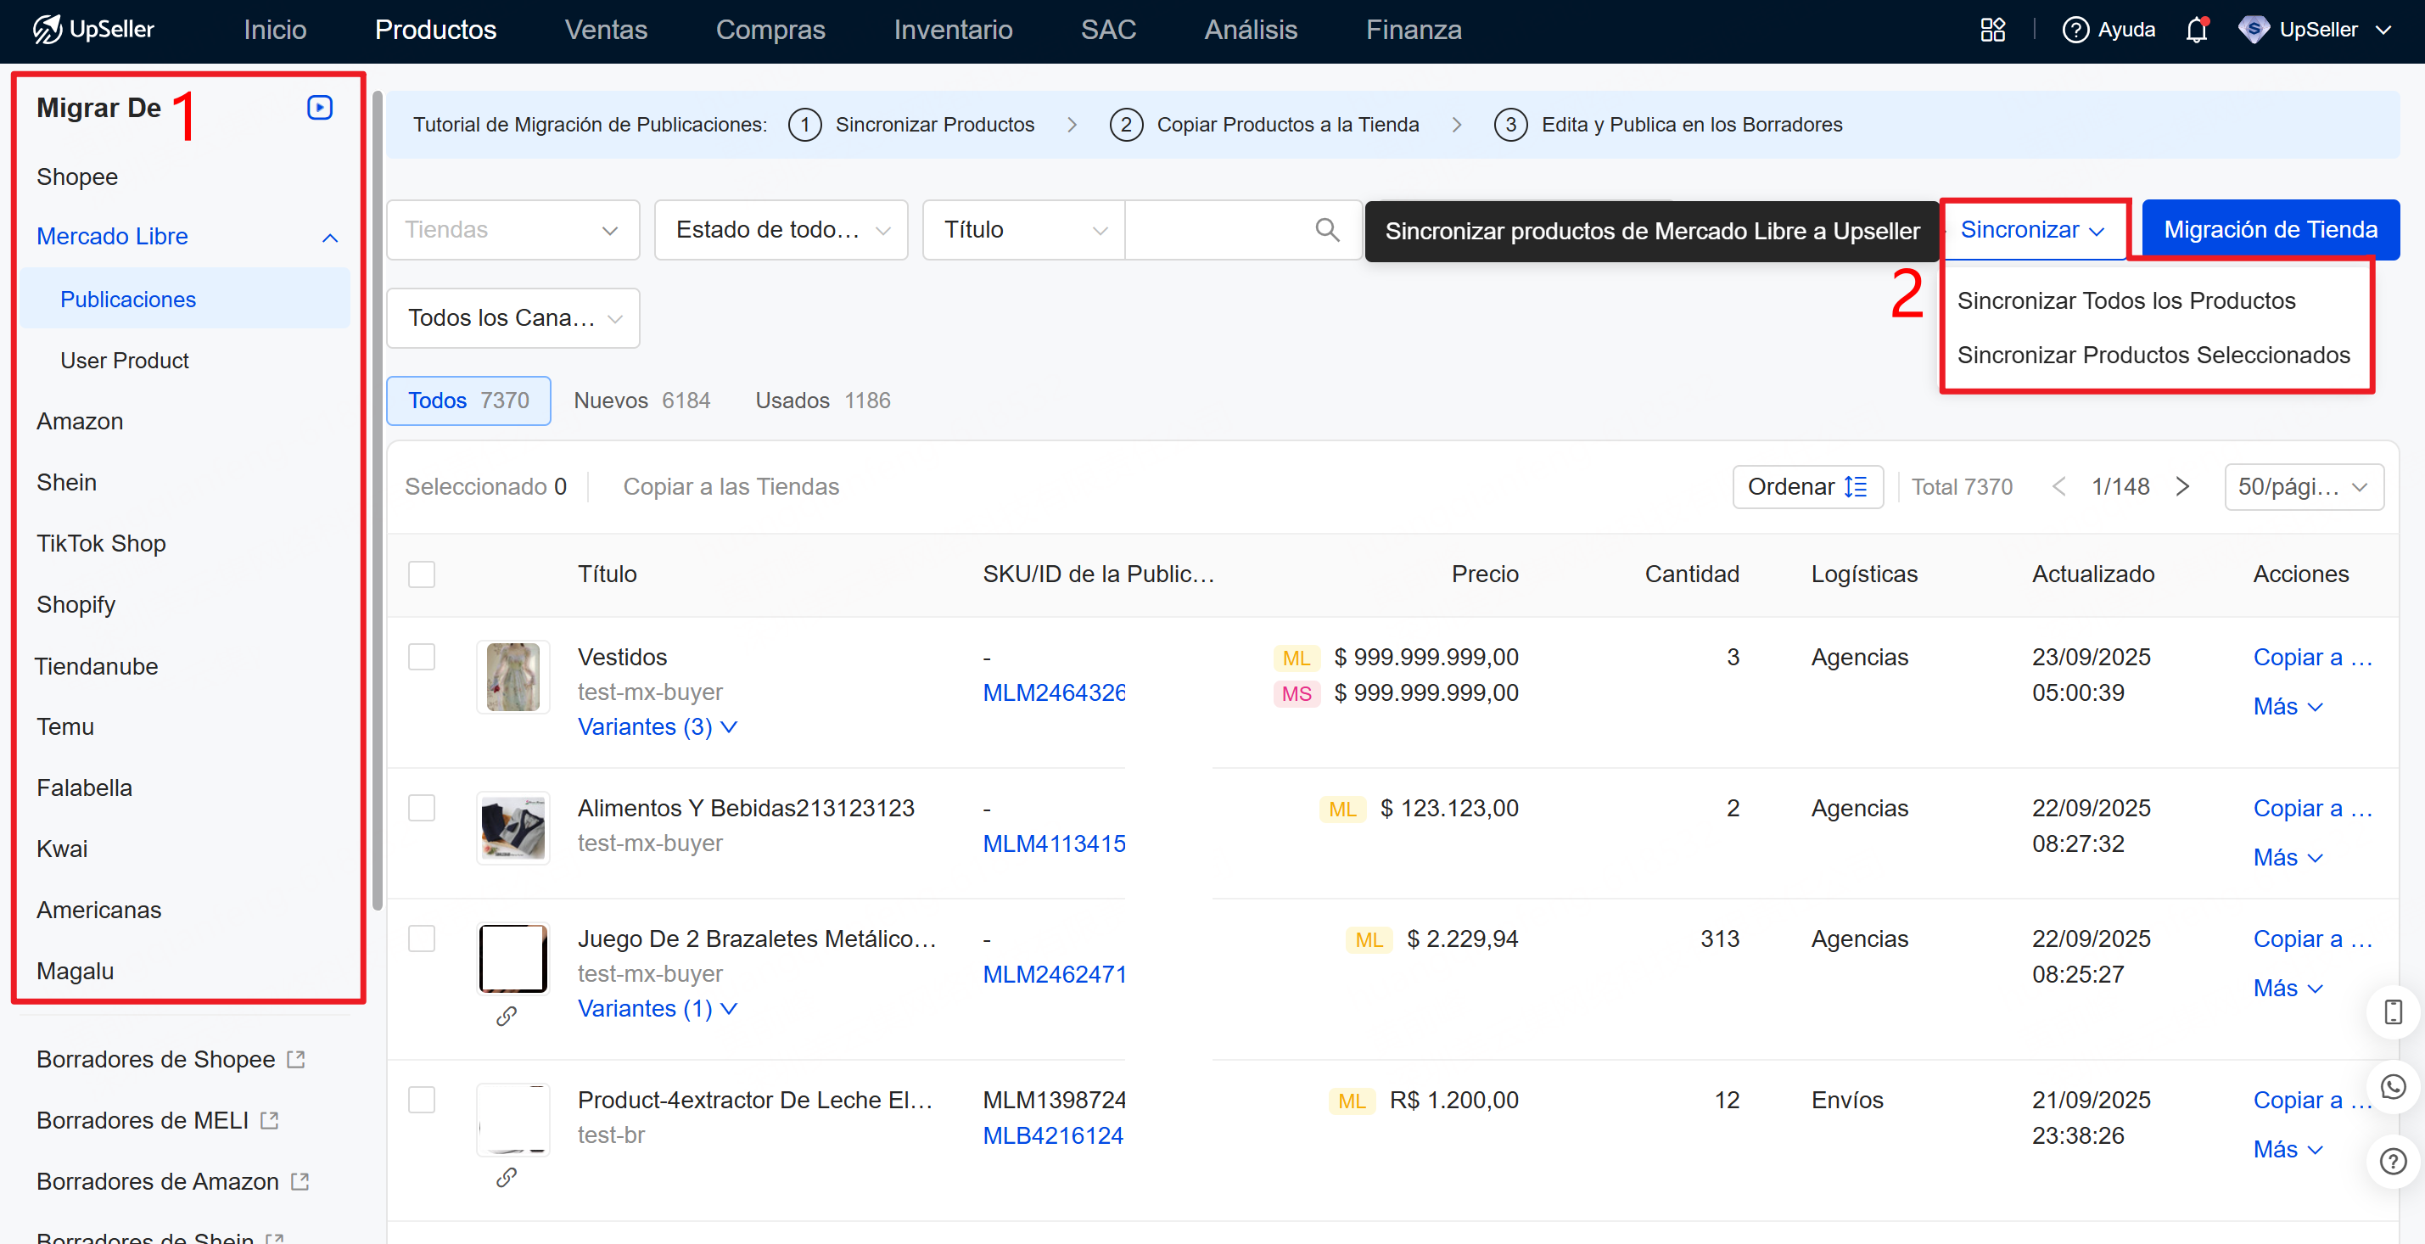Open the floating WhatsApp contact icon

[2392, 1087]
